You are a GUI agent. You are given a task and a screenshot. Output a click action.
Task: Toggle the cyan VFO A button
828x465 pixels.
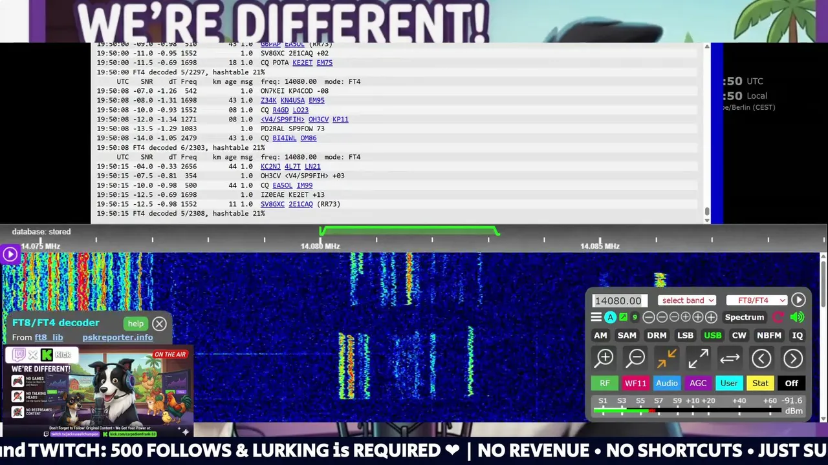pos(610,317)
